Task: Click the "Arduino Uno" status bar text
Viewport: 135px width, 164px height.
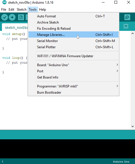Action: (121, 162)
